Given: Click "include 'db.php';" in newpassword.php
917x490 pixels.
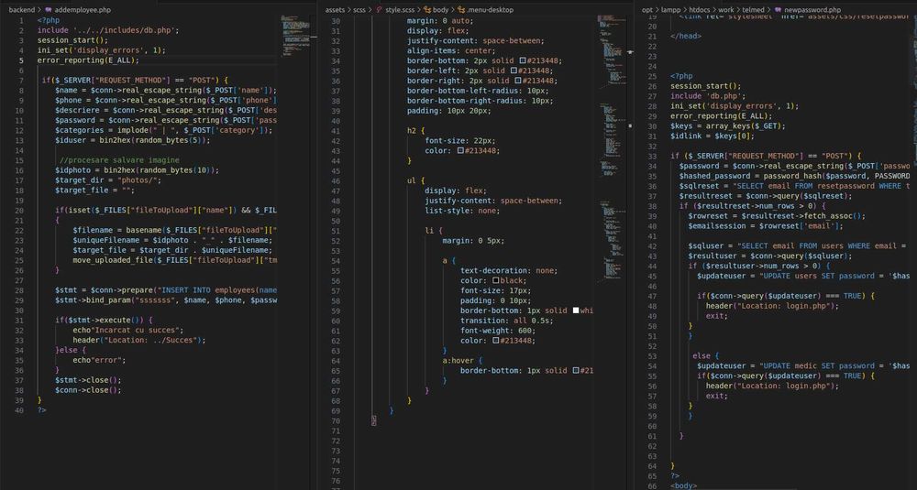Looking at the screenshot, I should [708, 96].
